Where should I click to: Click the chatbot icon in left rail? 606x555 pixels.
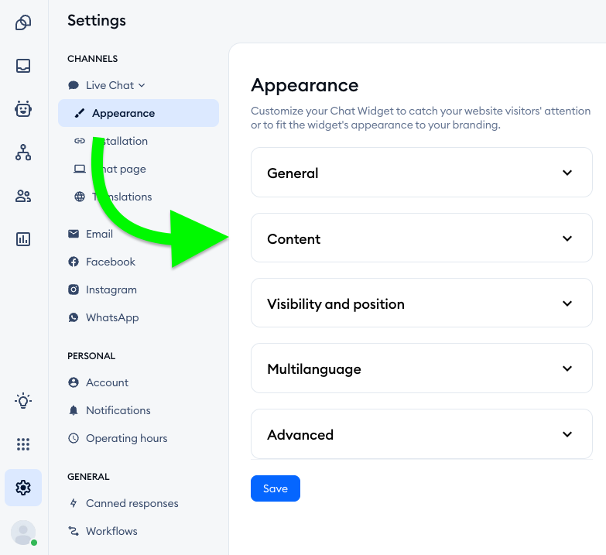point(23,109)
